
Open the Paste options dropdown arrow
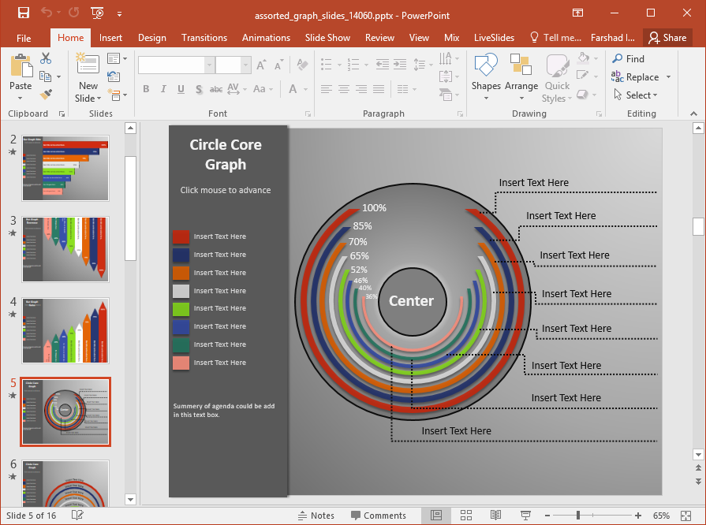click(21, 99)
